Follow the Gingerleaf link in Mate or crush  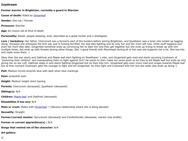[41, 107]
